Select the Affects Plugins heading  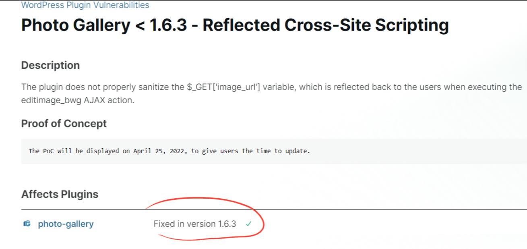tap(60, 194)
